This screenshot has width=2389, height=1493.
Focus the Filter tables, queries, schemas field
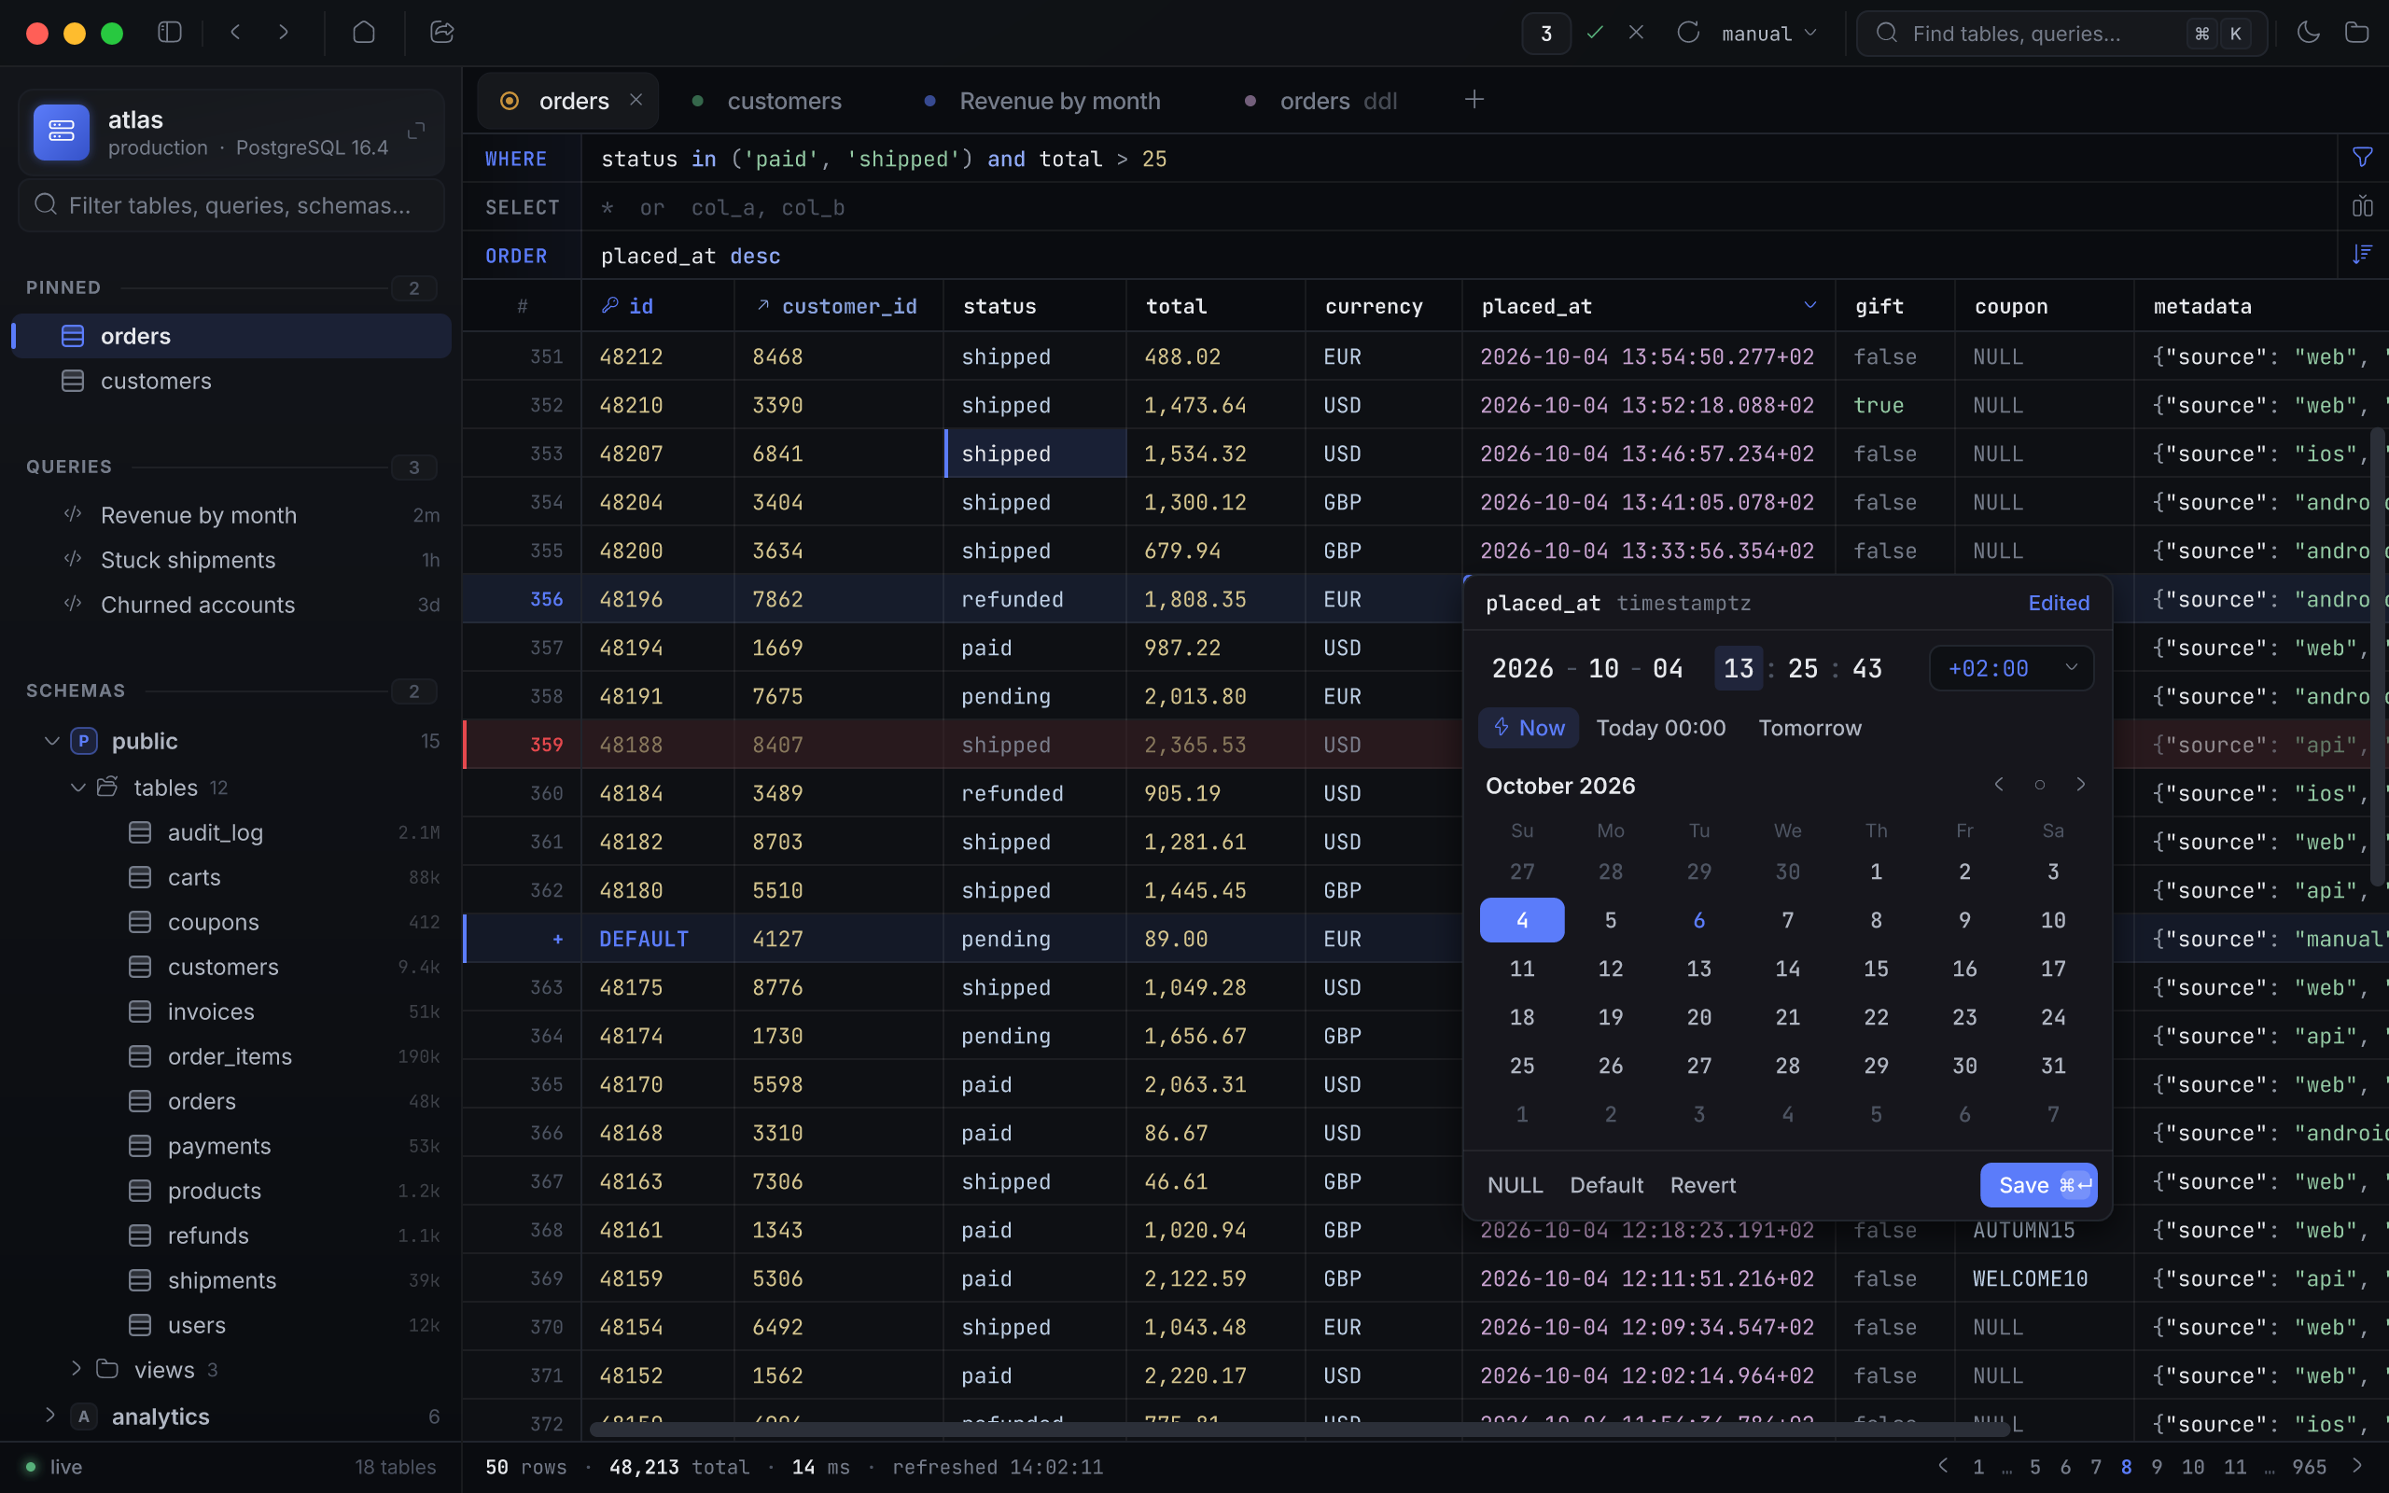point(231,205)
